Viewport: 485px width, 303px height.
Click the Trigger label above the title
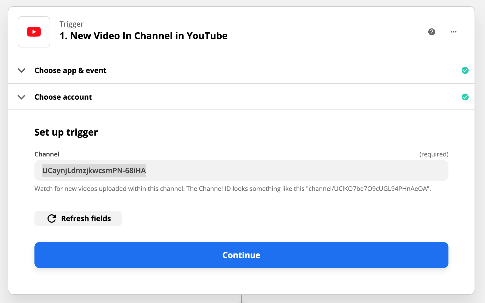72,24
